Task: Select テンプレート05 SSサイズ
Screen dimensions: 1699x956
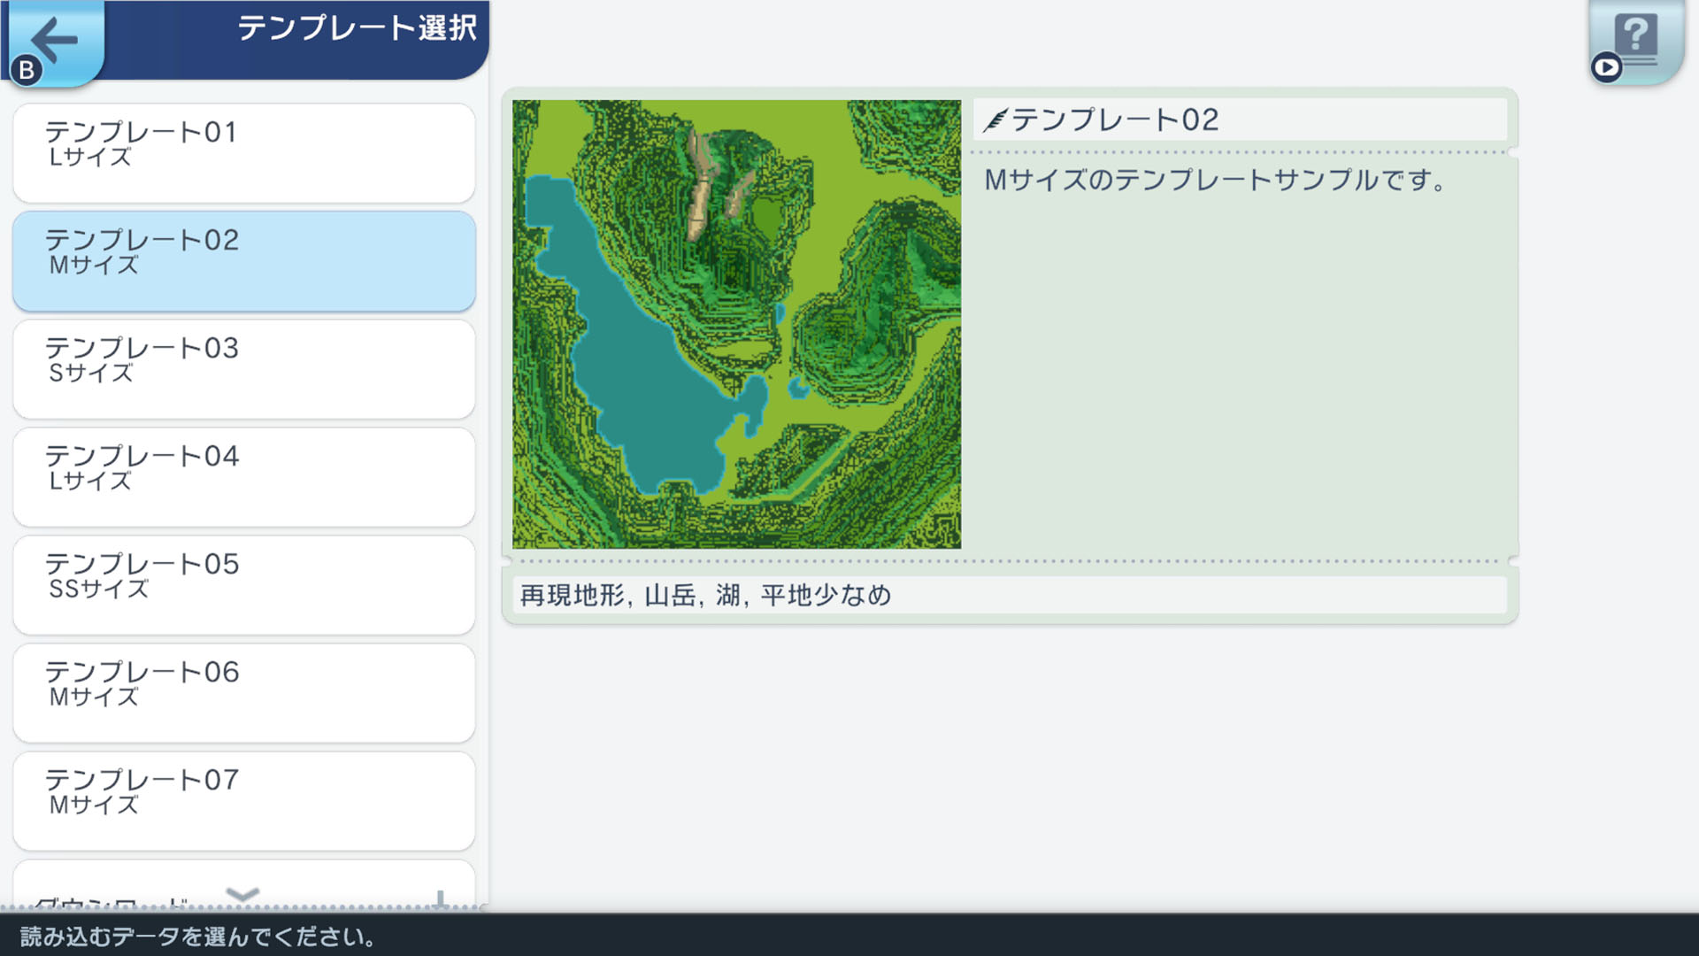Action: point(243,584)
